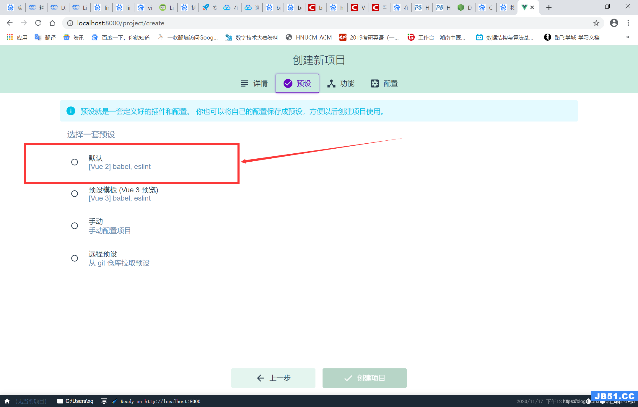
Task: Select the 默认 Vue 2 preset radio button
Action: [74, 162]
